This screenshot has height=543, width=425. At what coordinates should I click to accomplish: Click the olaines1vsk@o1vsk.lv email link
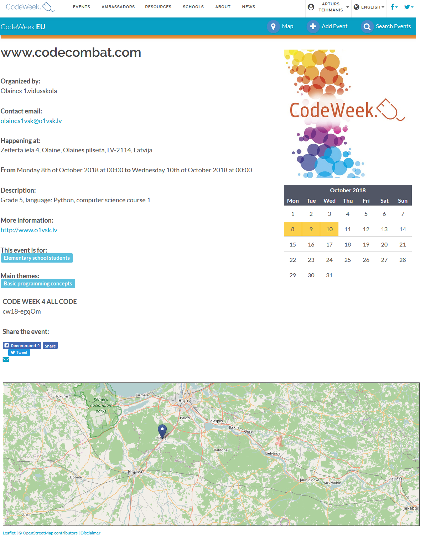[x=31, y=121]
